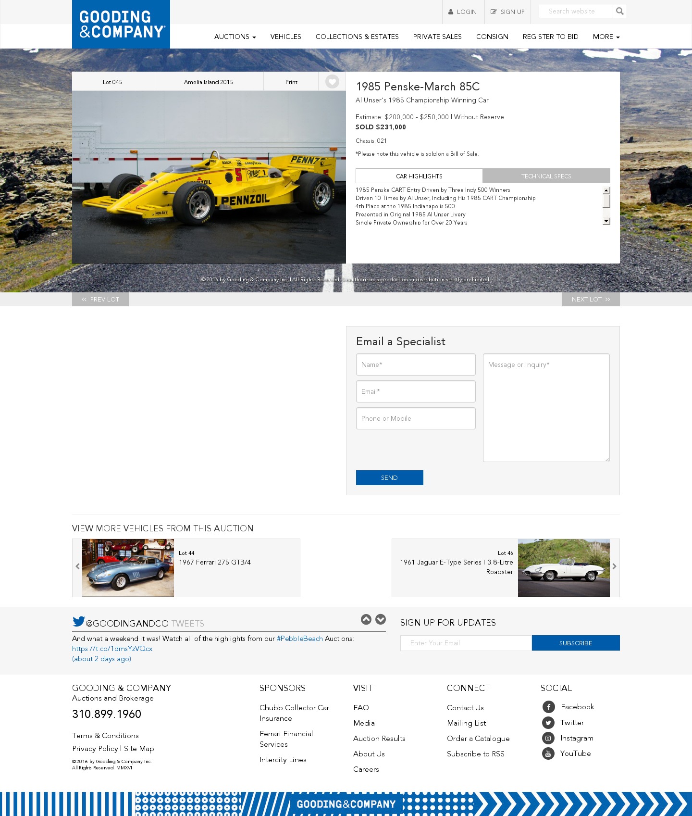The height and width of the screenshot is (816, 692).
Task: Open Ferrari Financial Services link
Action: (x=286, y=739)
